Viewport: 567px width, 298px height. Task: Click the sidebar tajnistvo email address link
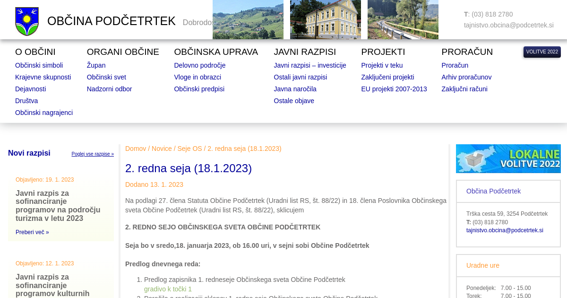coord(505,230)
